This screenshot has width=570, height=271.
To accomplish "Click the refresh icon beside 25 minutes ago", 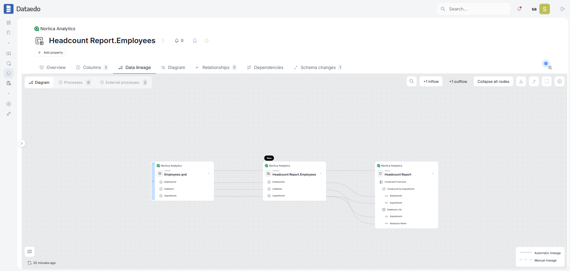I will 30,263.
